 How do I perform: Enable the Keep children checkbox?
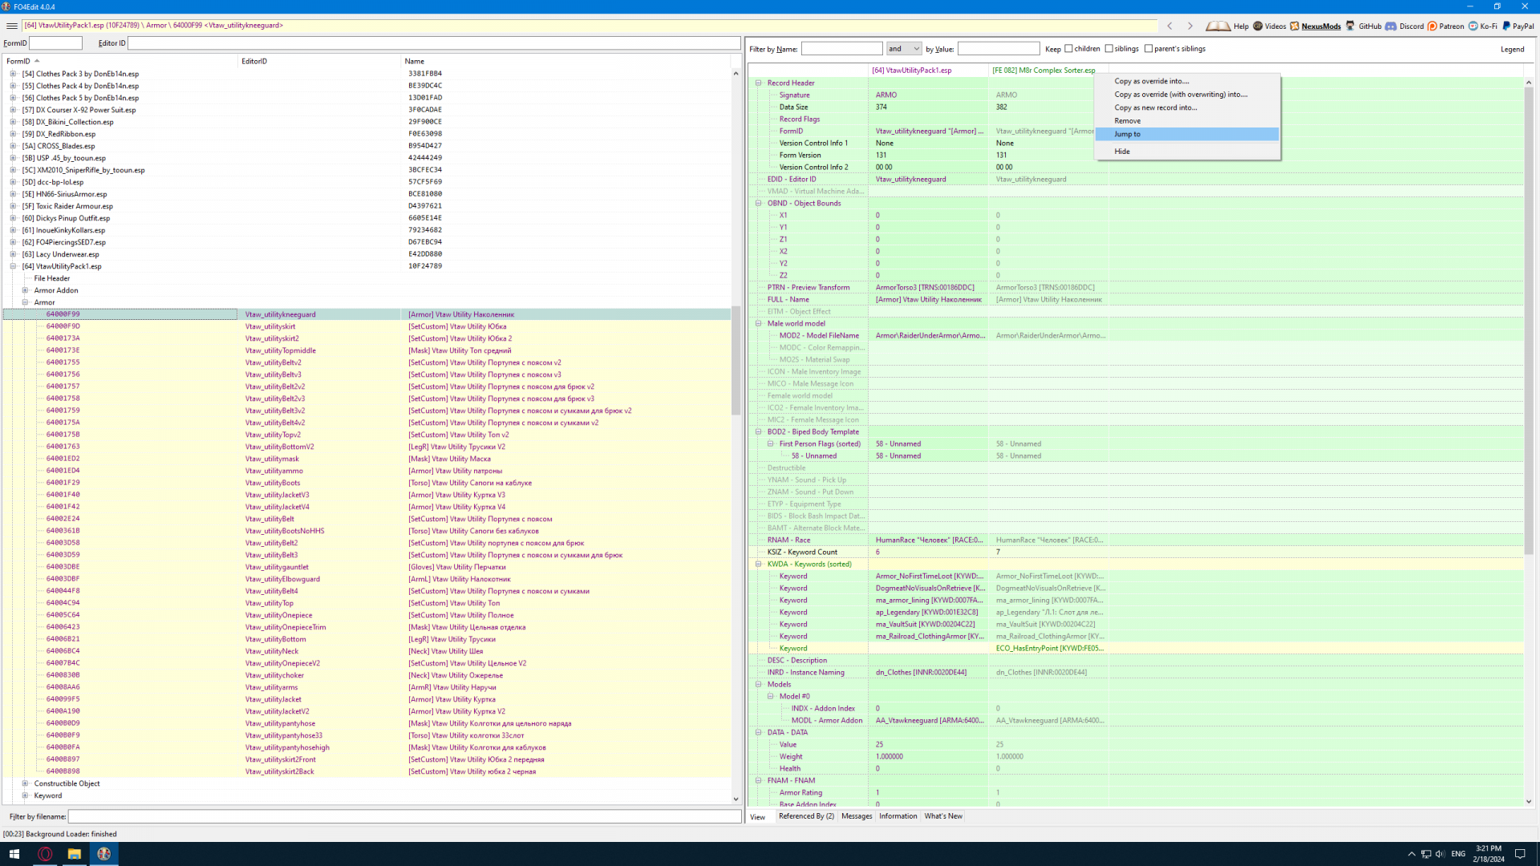click(x=1068, y=49)
